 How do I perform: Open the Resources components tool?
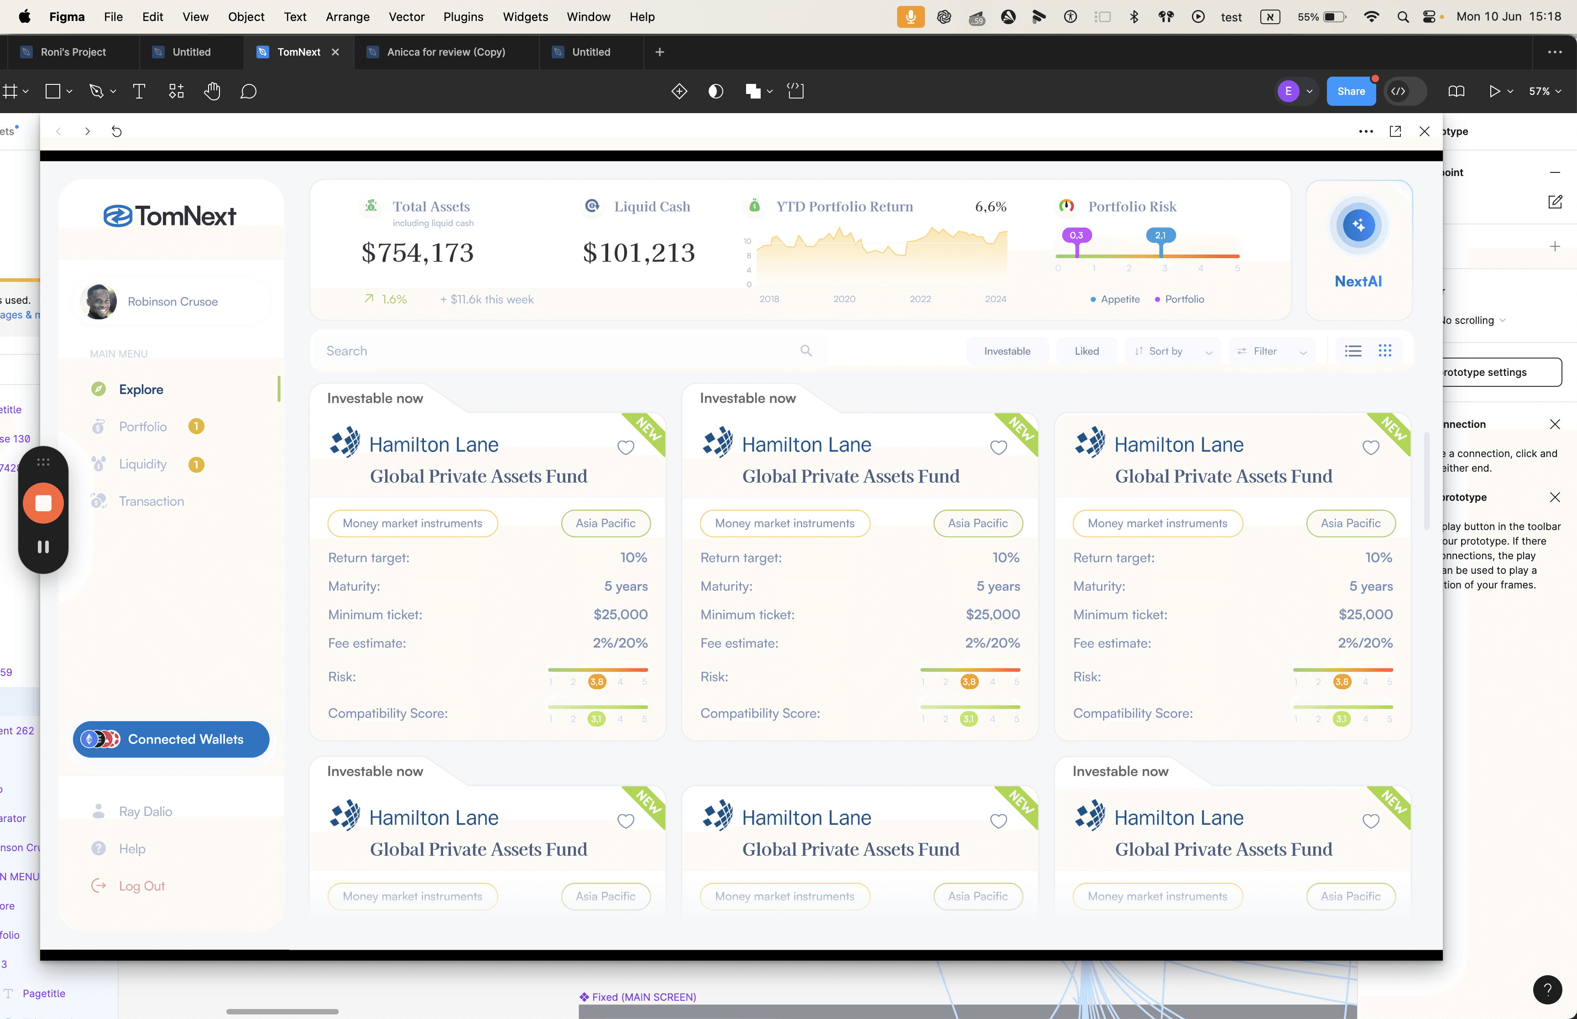click(x=176, y=91)
